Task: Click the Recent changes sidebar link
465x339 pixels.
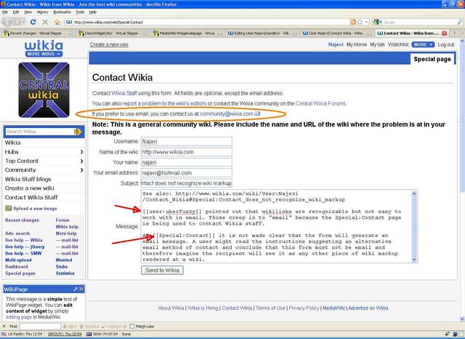Action: (23, 220)
